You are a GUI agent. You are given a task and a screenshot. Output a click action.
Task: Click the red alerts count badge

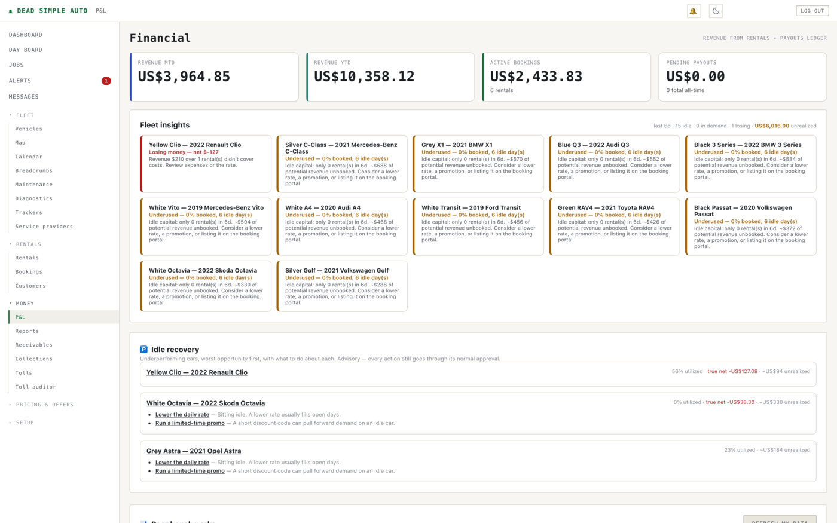tap(106, 81)
